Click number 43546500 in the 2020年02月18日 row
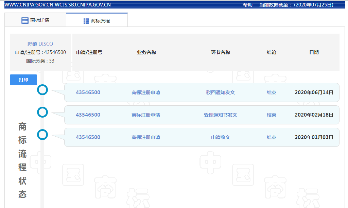 pyautogui.click(x=88, y=115)
